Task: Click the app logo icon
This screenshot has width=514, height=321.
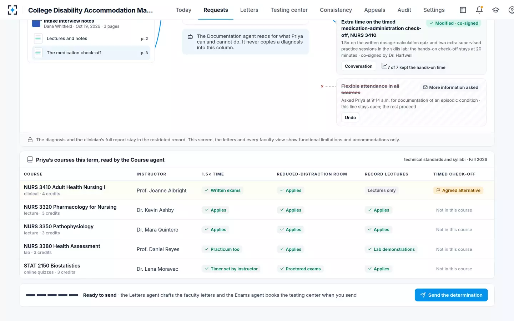Action: [x=12, y=10]
